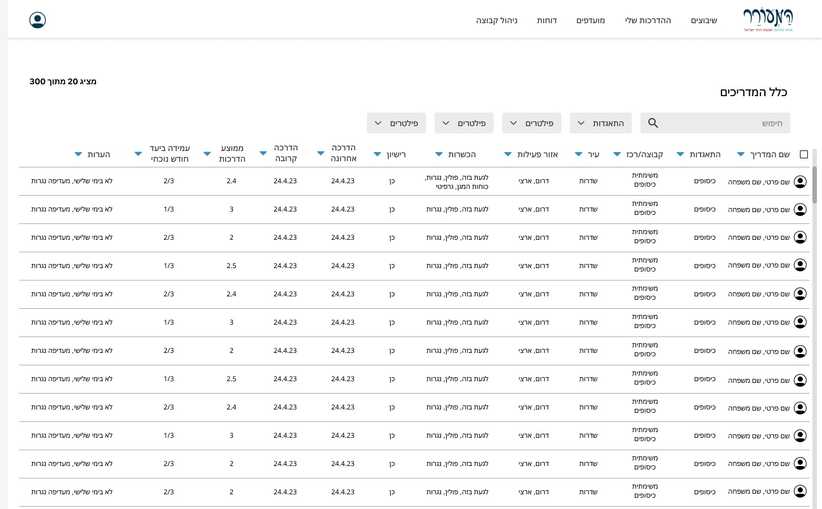Click the sort arrow beside הדרכה קרובה
Image resolution: width=822 pixels, height=509 pixels.
pos(263,154)
